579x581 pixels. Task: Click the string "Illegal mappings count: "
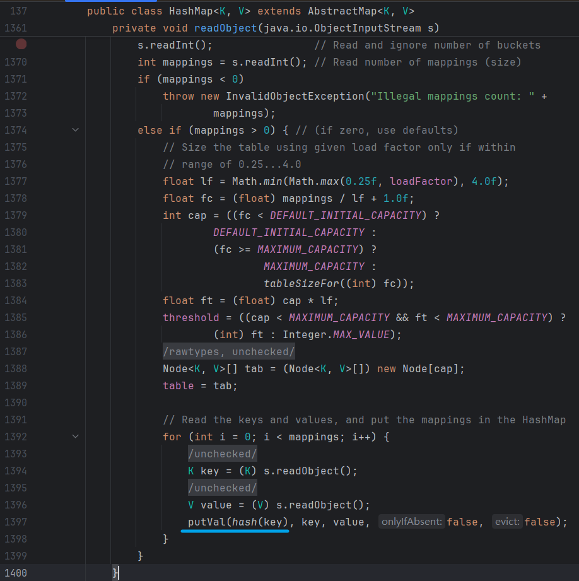coord(453,96)
